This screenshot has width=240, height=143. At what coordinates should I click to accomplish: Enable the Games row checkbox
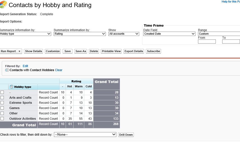coord(2,108)
